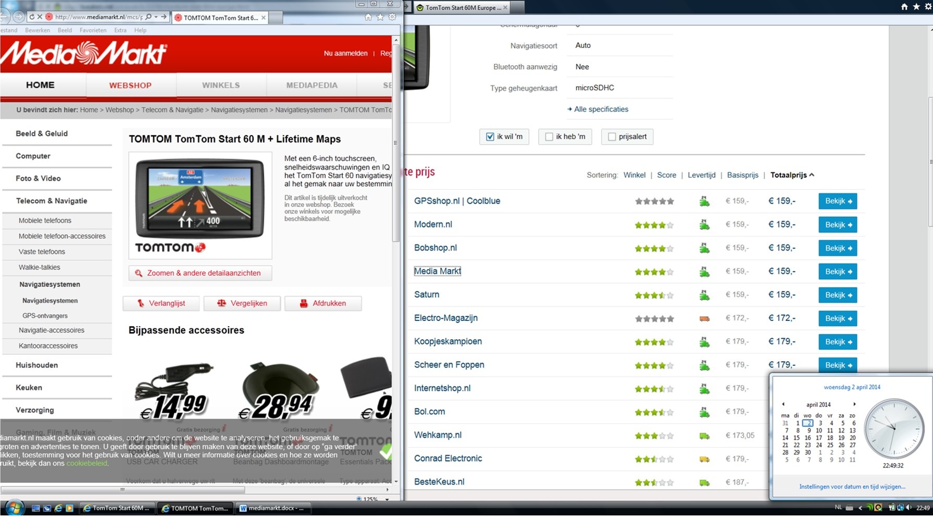The height and width of the screenshot is (519, 933).
Task: Click the Vergelijken button
Action: tap(242, 303)
